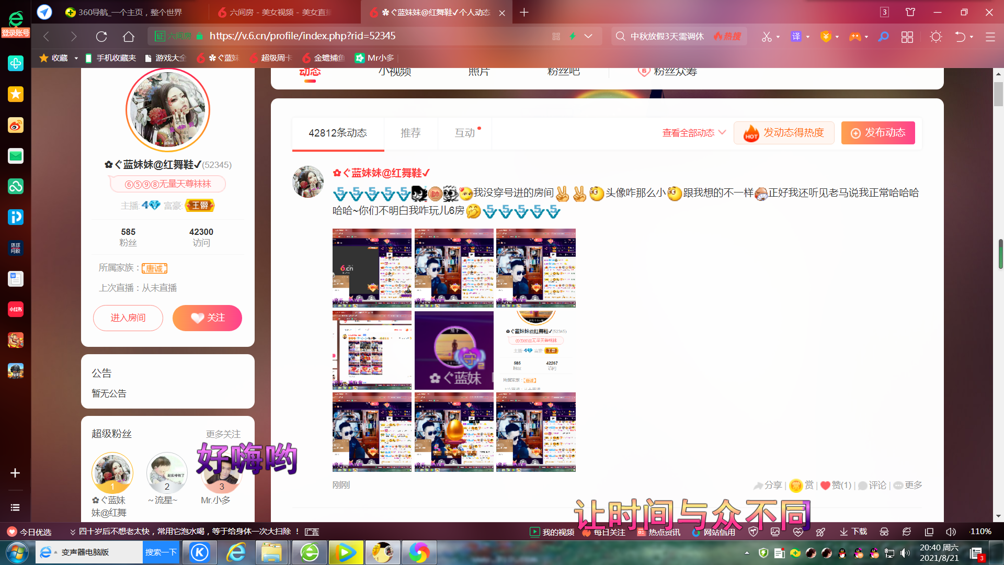Open the 更多关注 link
The image size is (1004, 565).
coord(223,434)
